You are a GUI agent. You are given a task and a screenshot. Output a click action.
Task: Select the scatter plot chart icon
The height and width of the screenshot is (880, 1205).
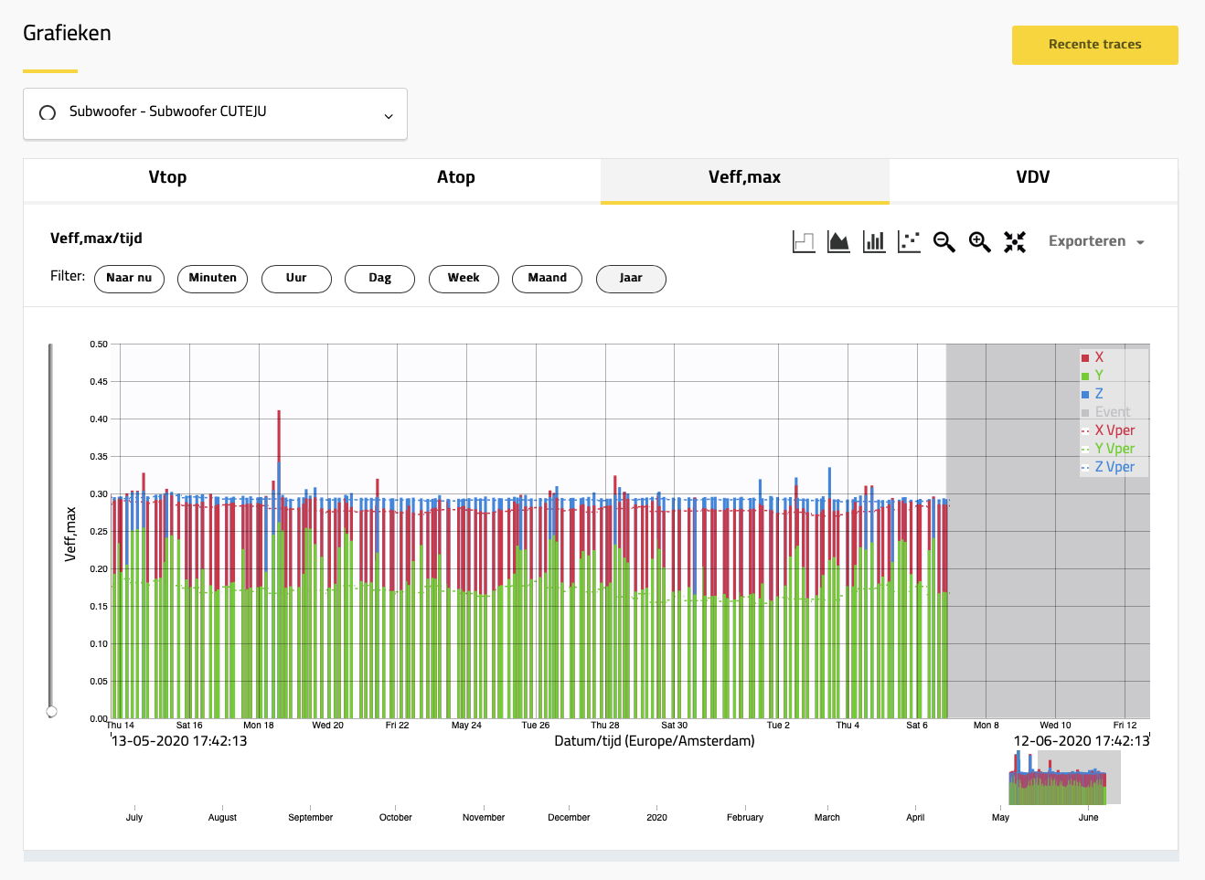pyautogui.click(x=909, y=241)
